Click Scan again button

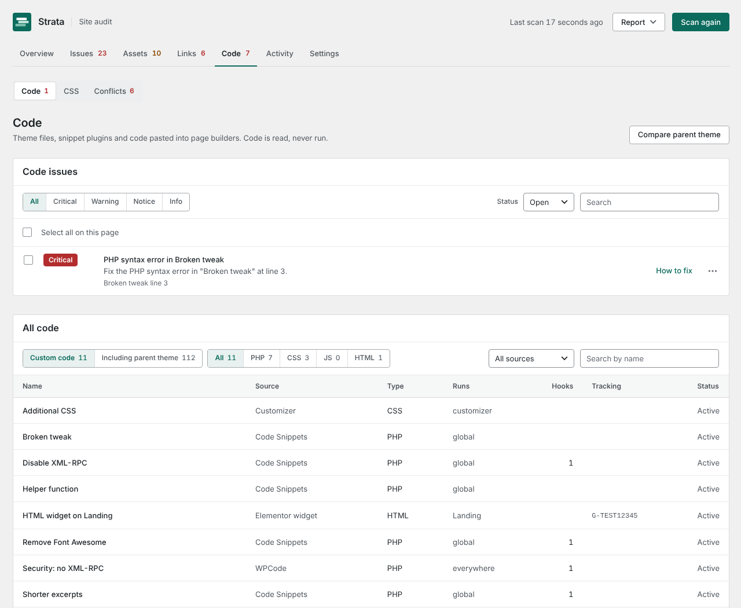point(700,22)
